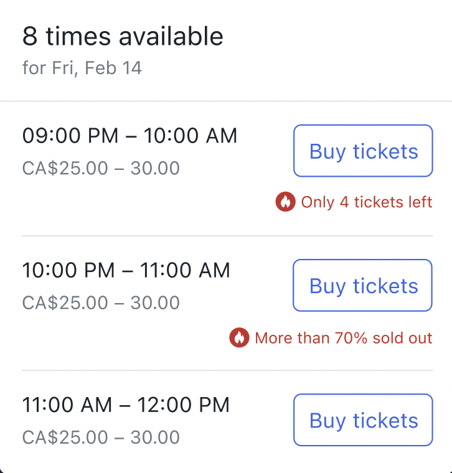Click the price under the 11:00 AM – 12:00 PM slot
The width and height of the screenshot is (452, 473).
101,437
